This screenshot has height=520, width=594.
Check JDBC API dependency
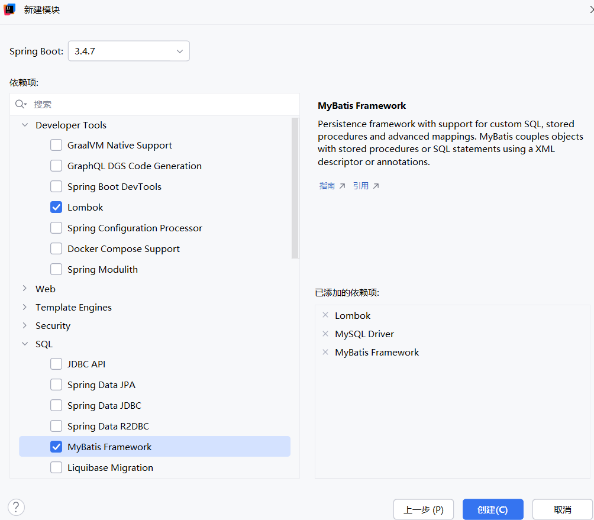(x=56, y=364)
